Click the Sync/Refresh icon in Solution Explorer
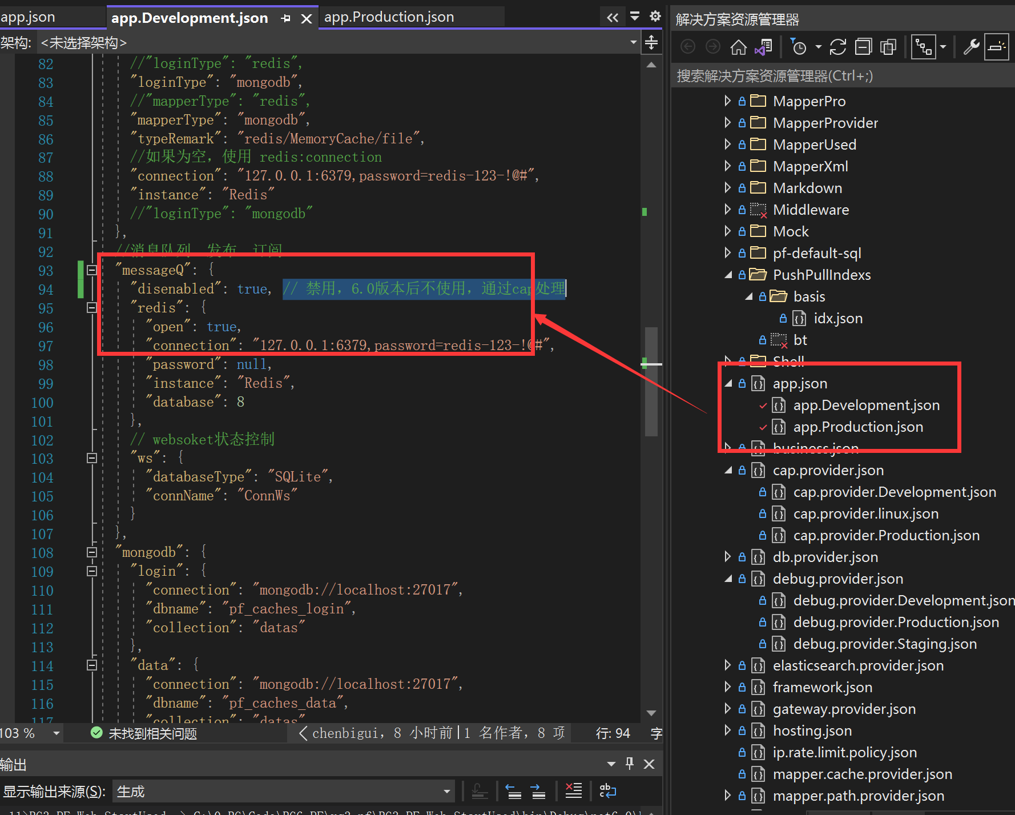Screen dimensions: 1015x815 coord(838,47)
